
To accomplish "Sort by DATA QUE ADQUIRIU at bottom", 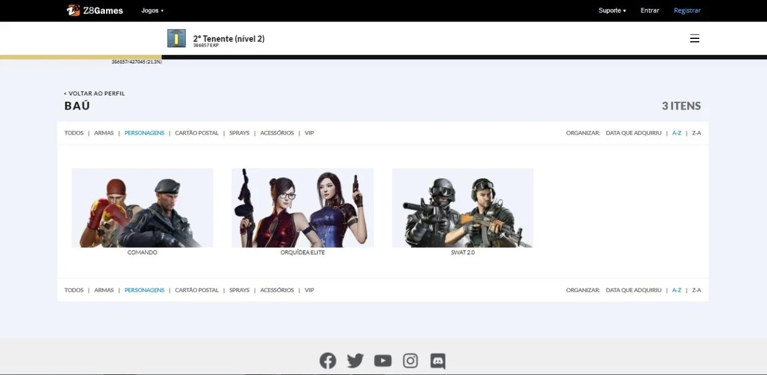I will (x=633, y=290).
